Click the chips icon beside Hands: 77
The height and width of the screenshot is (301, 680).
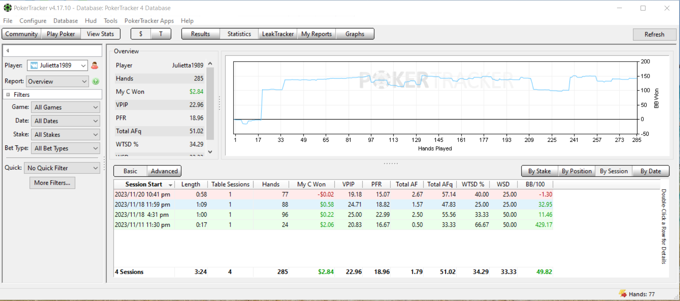coord(623,294)
